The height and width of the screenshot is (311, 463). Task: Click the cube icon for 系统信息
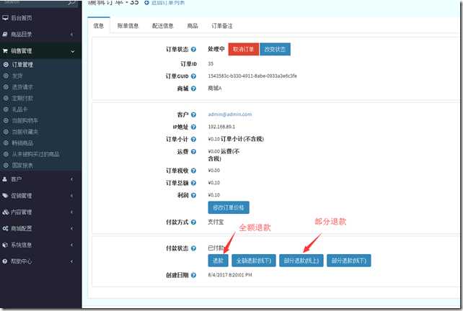5,245
